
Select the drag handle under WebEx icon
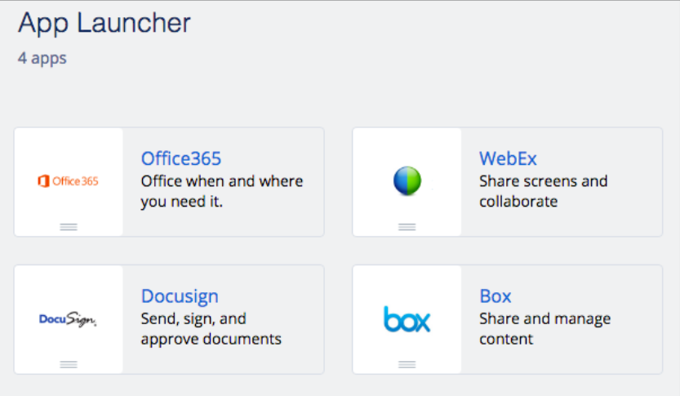(407, 227)
